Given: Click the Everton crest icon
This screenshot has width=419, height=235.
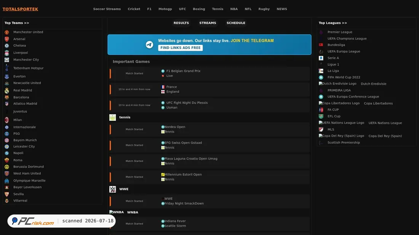Looking at the screenshot, I should (7, 76).
